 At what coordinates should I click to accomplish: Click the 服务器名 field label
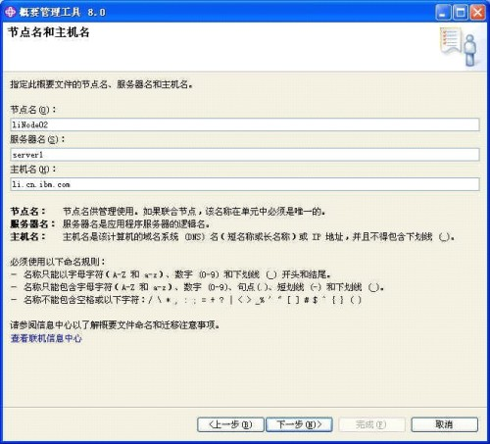[x=37, y=139]
